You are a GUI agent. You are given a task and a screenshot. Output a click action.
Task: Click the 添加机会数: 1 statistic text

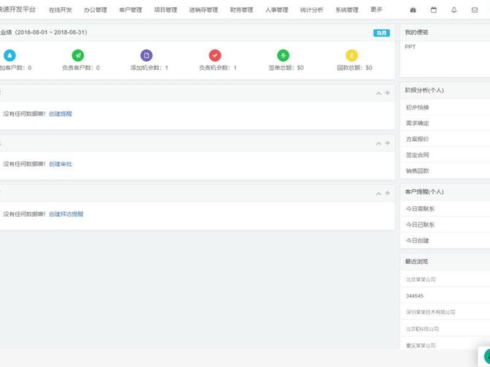pos(149,68)
